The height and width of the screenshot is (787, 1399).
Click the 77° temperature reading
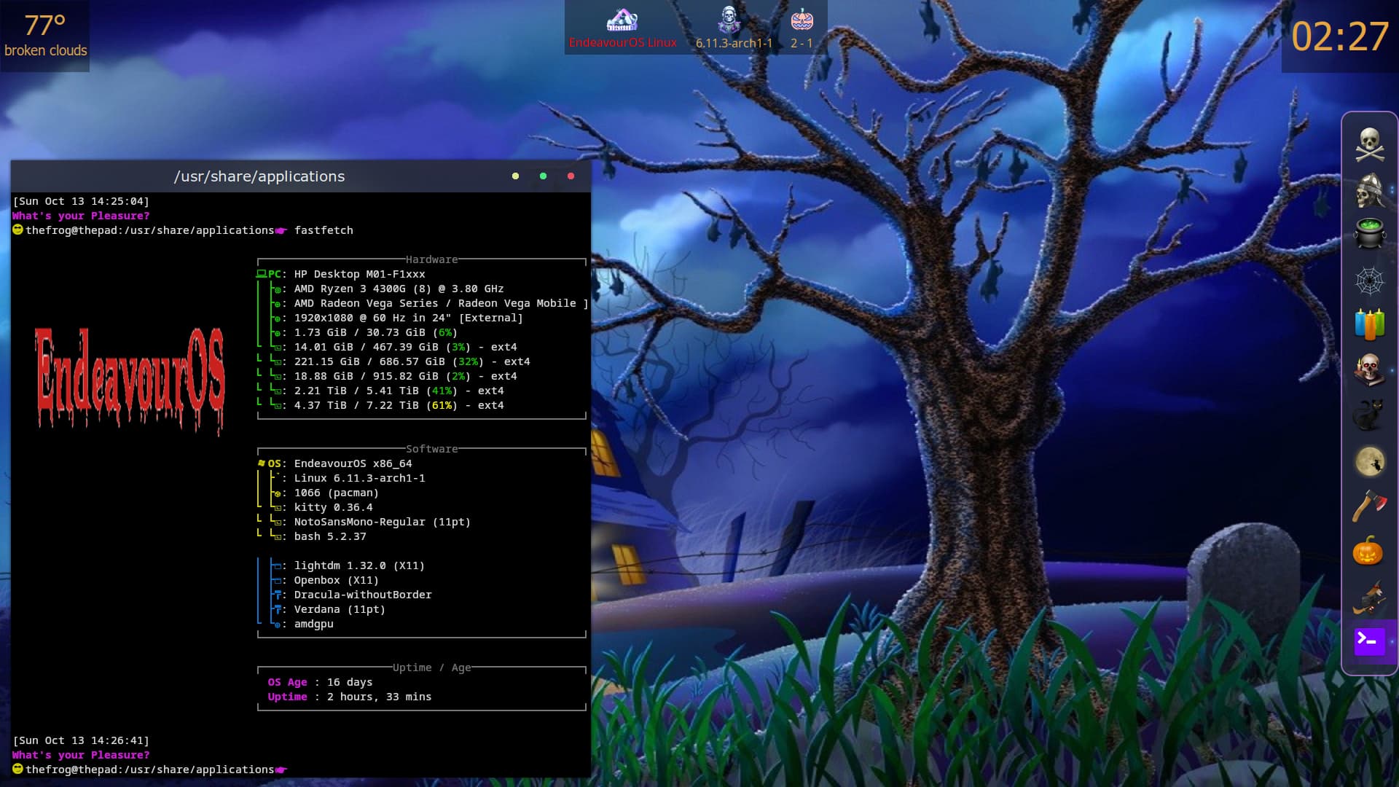(44, 26)
